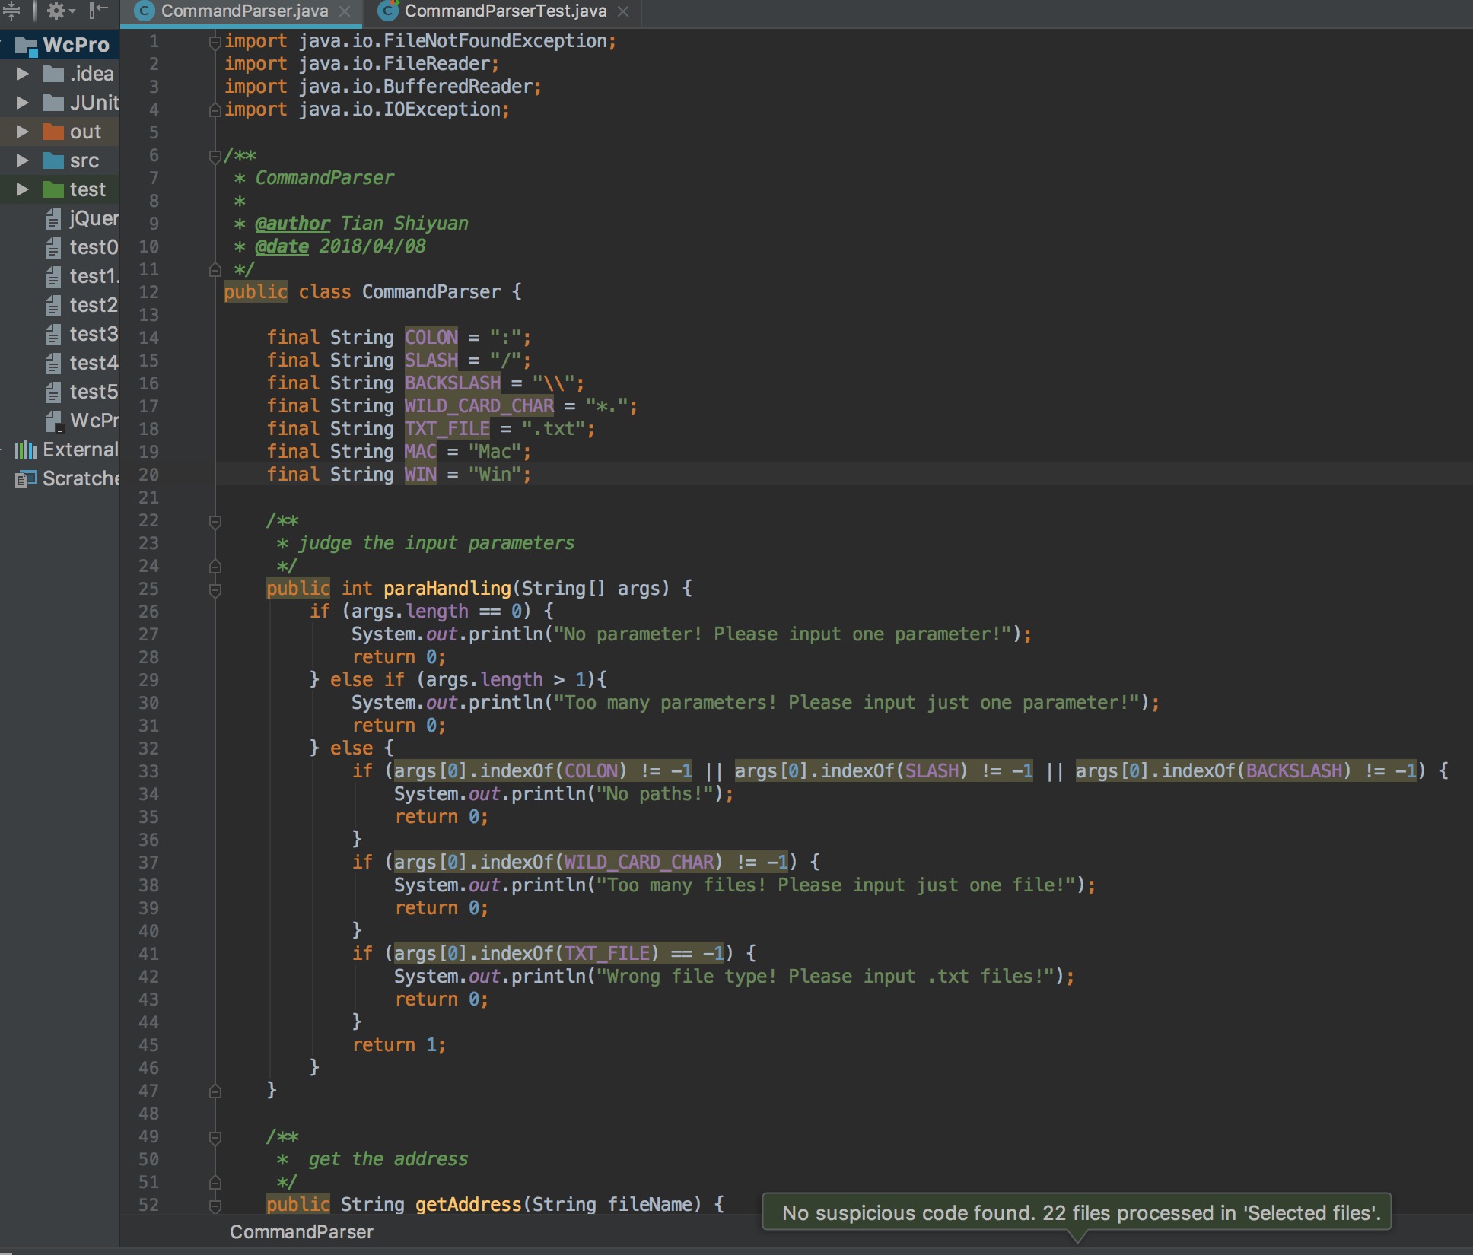
Task: Expand the src folder
Action: pos(22,160)
